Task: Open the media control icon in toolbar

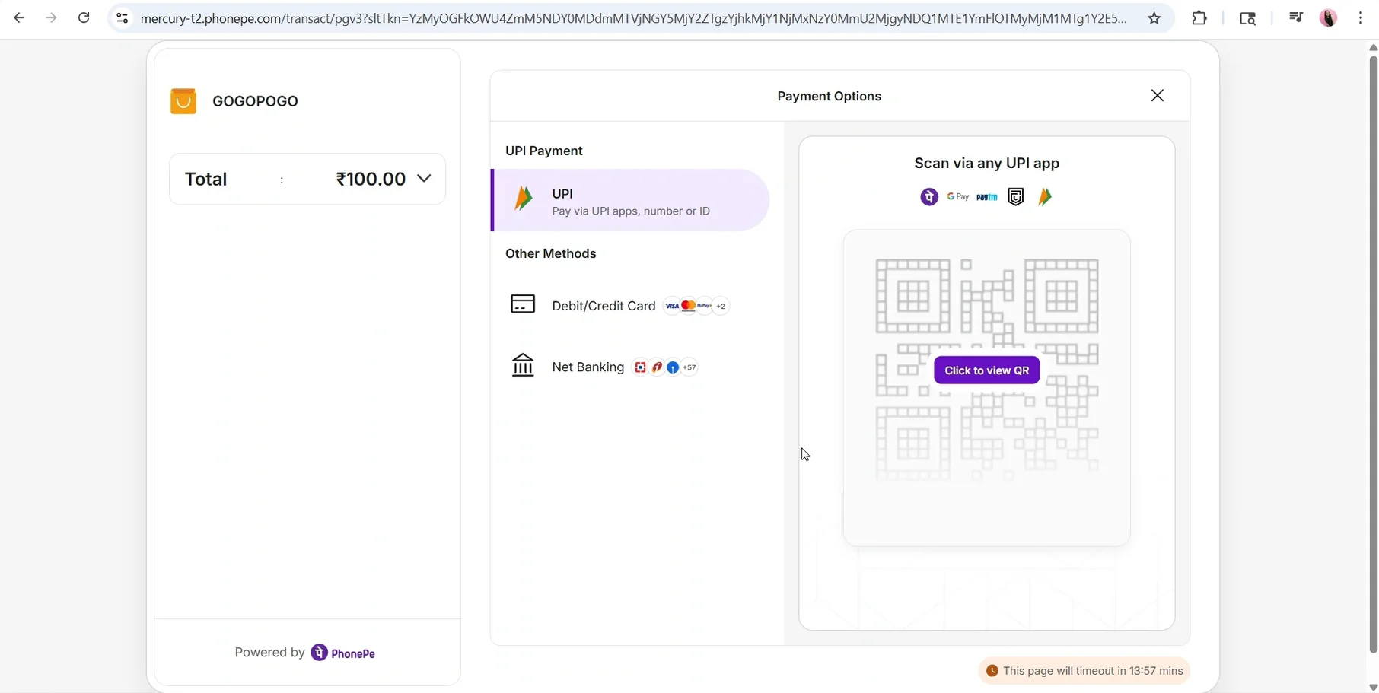Action: click(1296, 17)
